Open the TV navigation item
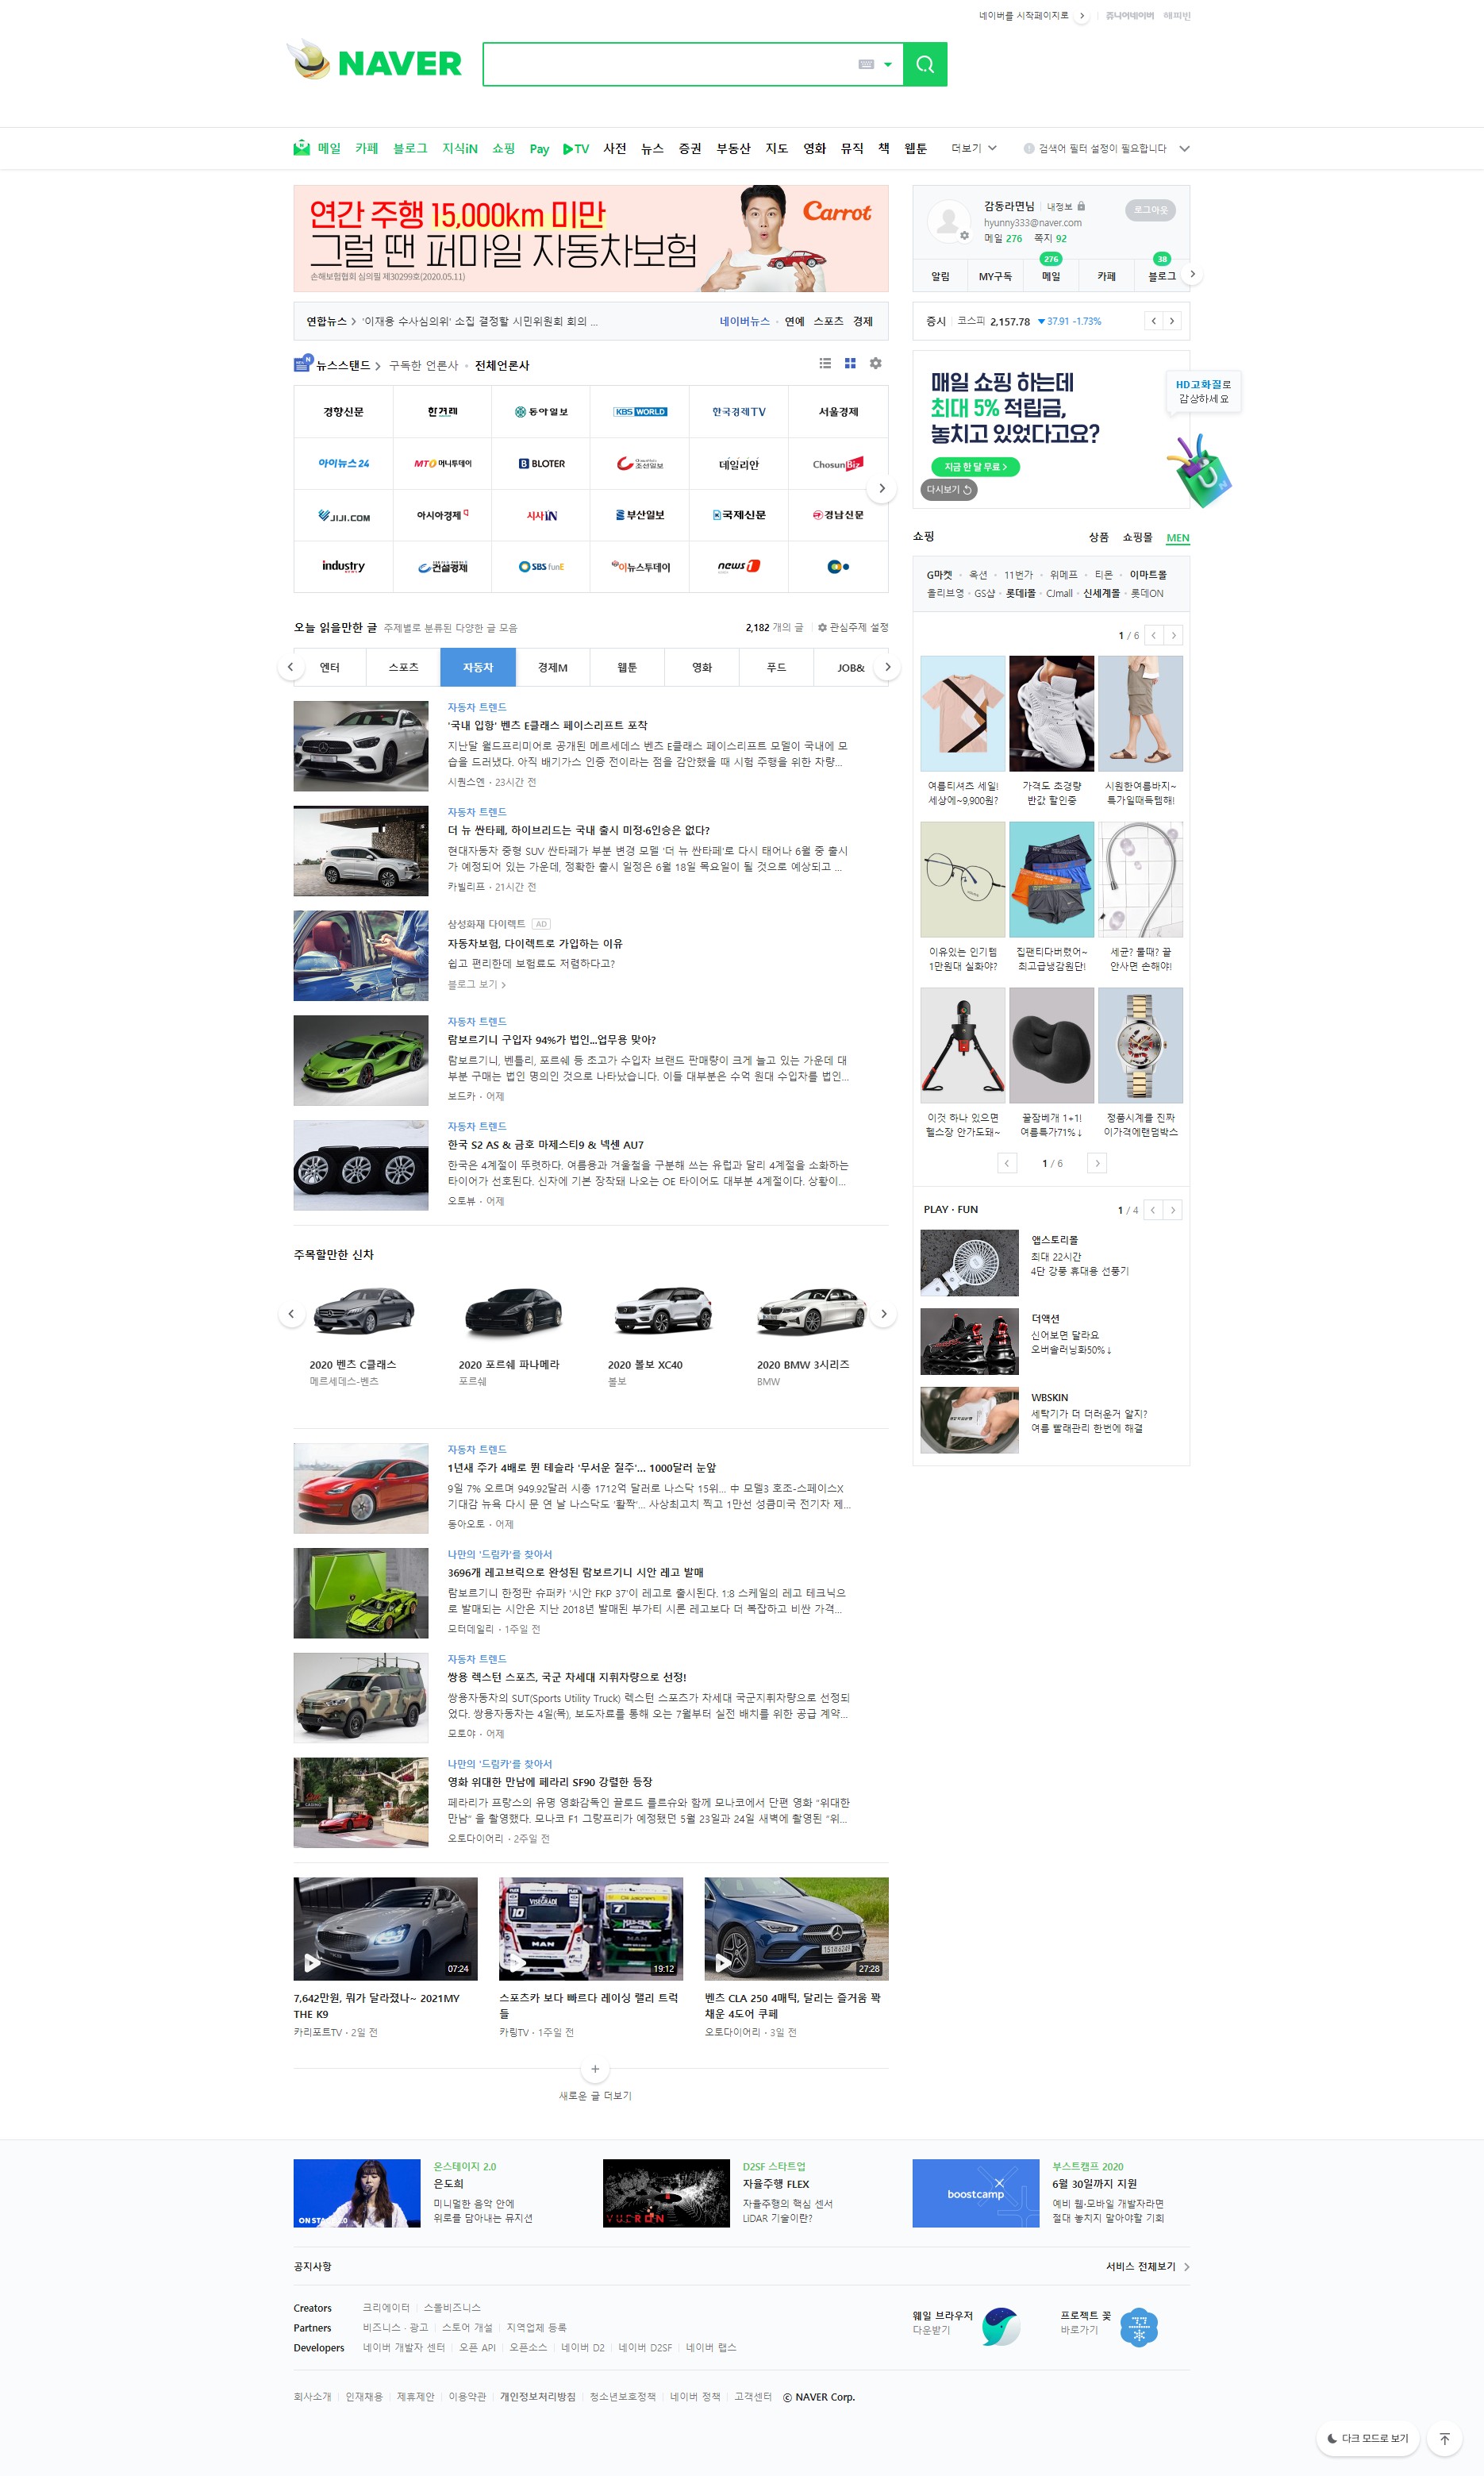The height and width of the screenshot is (2476, 1484). point(576,148)
